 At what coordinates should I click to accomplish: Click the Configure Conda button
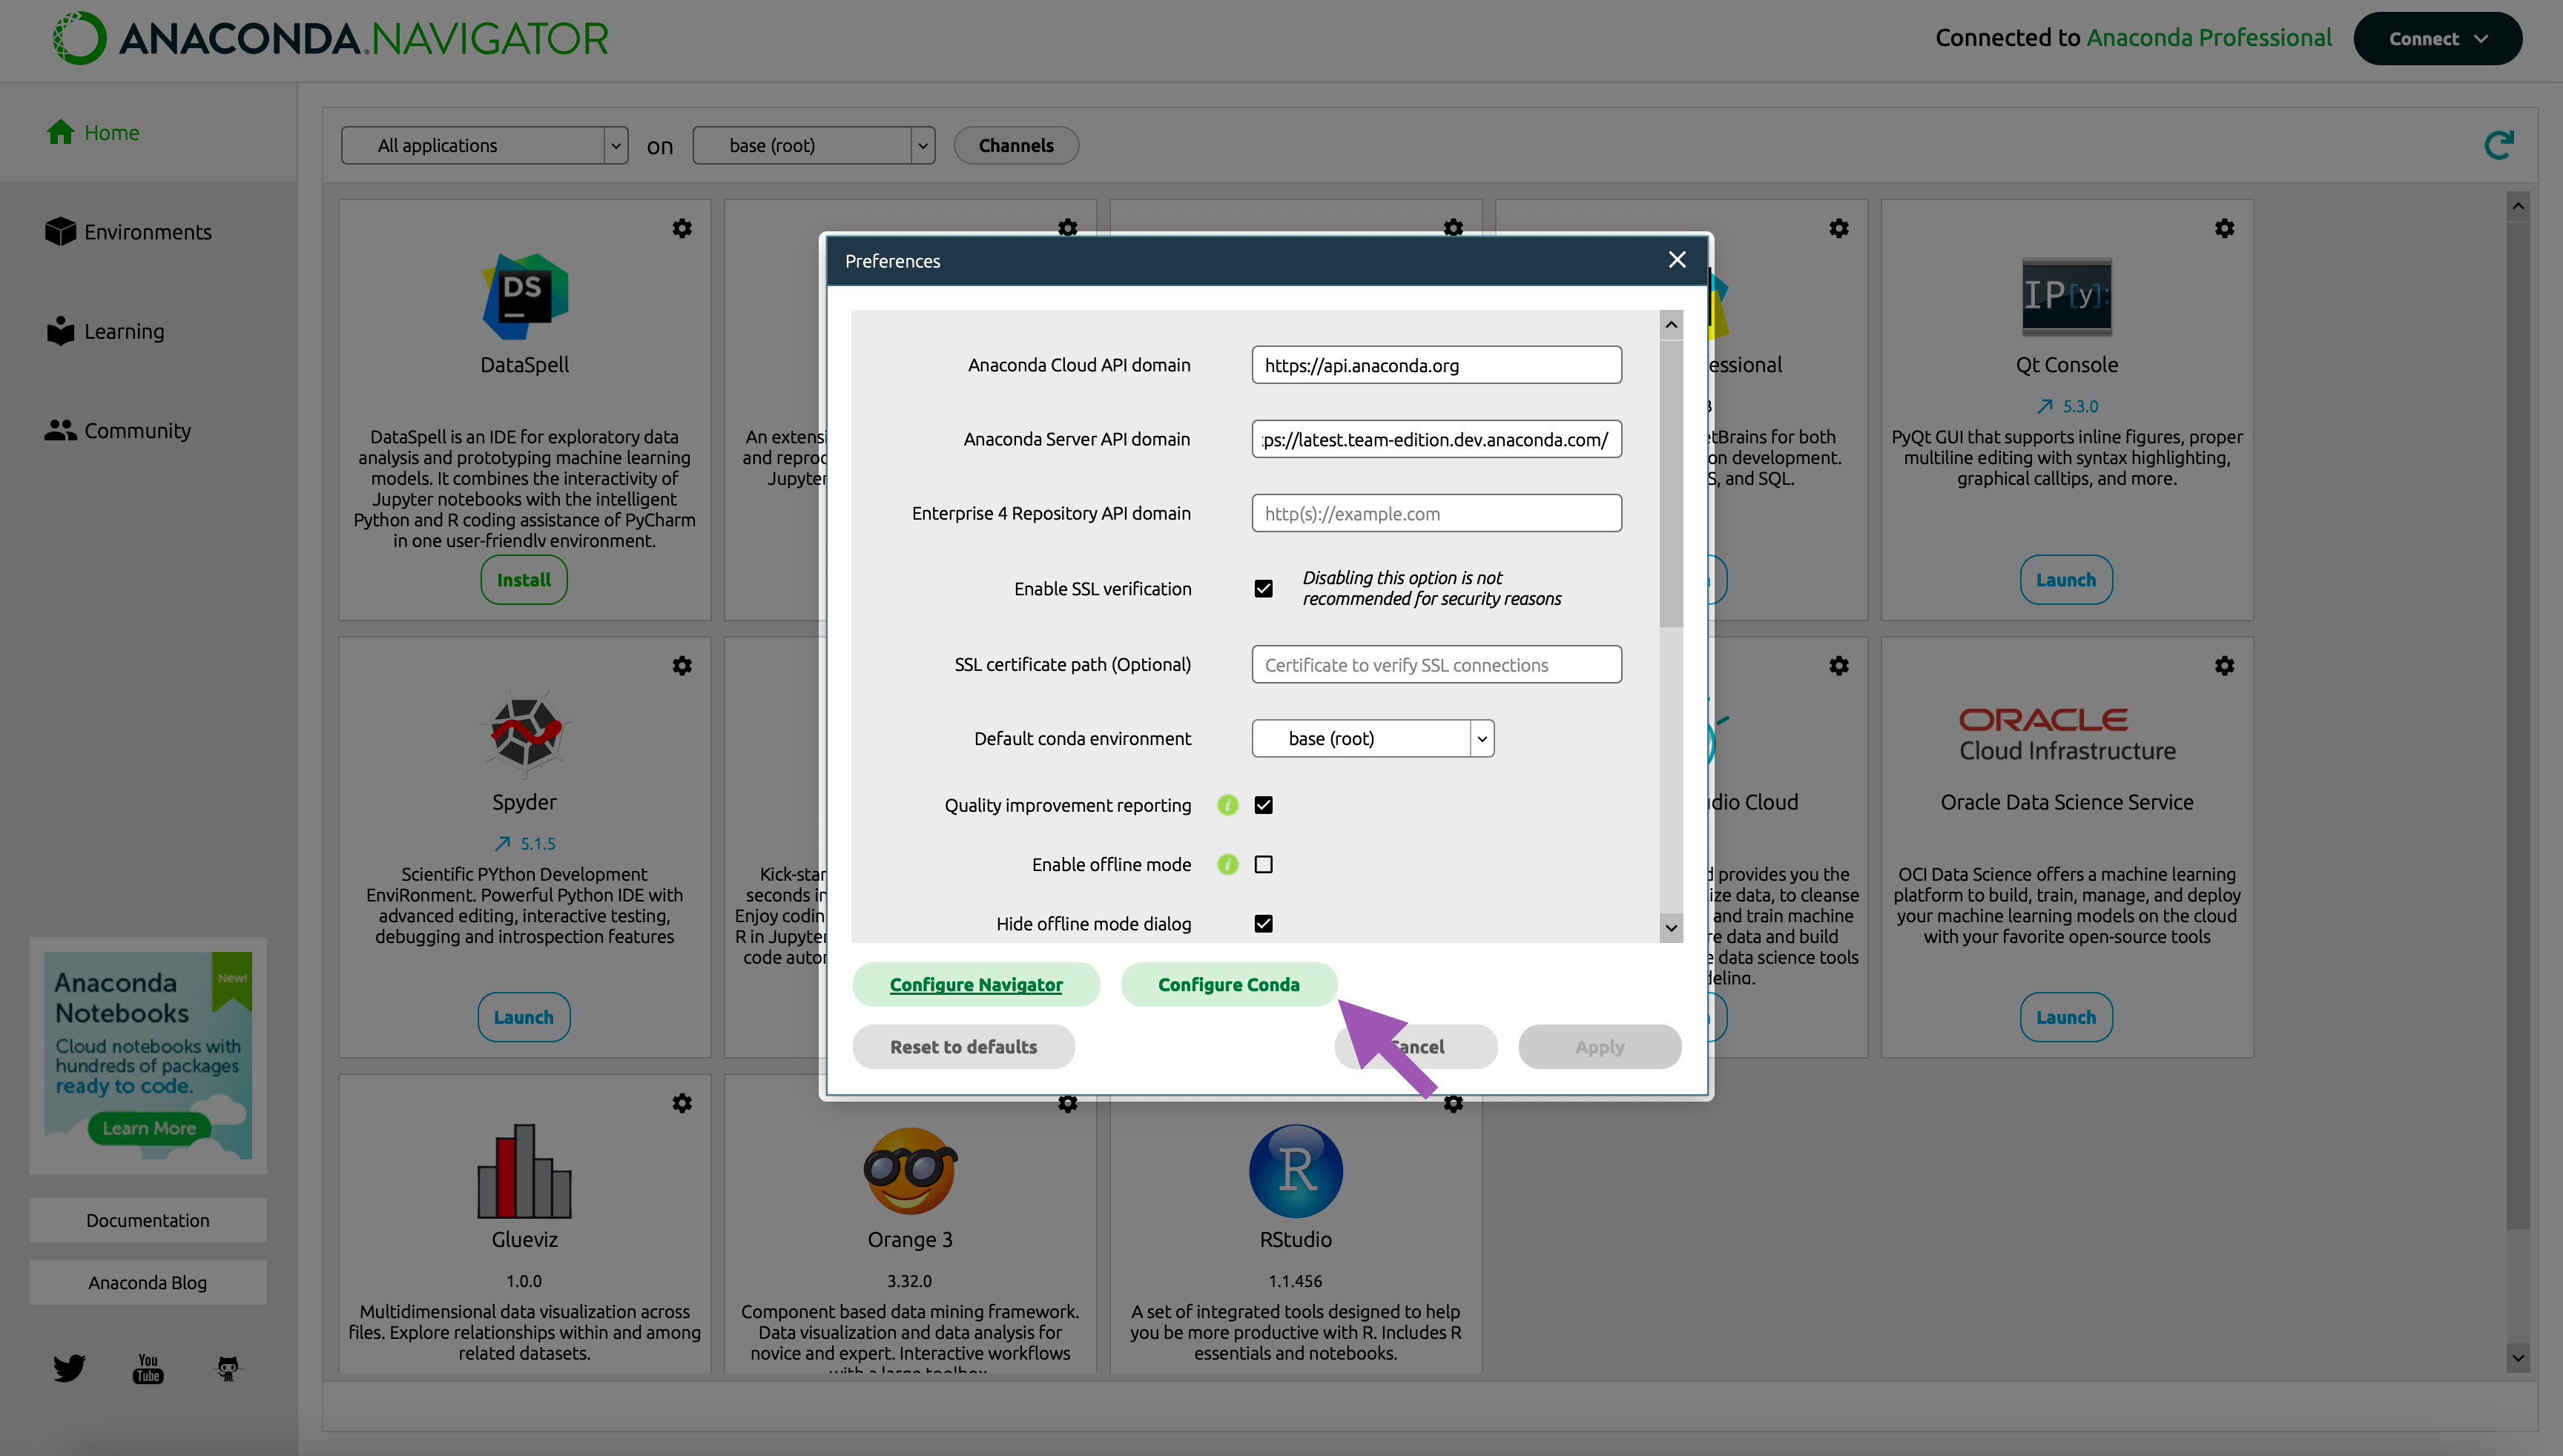click(x=1229, y=984)
